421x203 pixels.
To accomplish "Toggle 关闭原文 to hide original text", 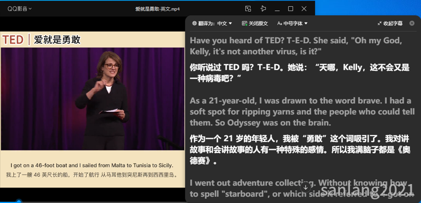I will click(x=255, y=24).
